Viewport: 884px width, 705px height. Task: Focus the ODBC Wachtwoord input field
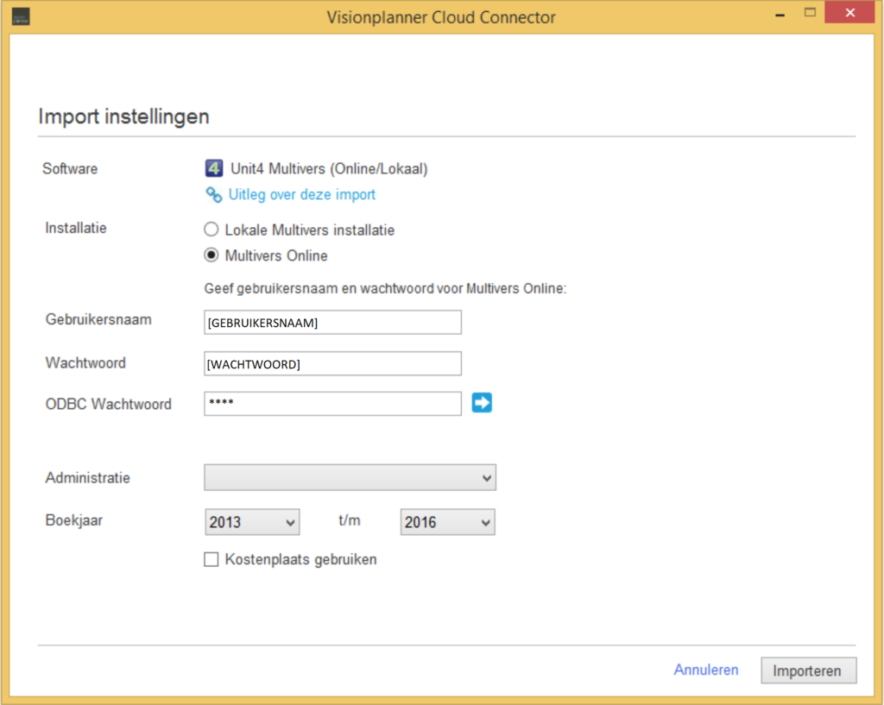pos(332,404)
